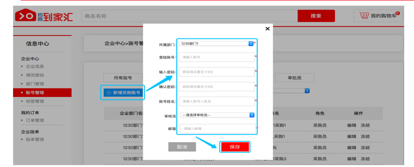Open 部门管理 in the sidebar
The height and width of the screenshot is (167, 414).
click(35, 84)
